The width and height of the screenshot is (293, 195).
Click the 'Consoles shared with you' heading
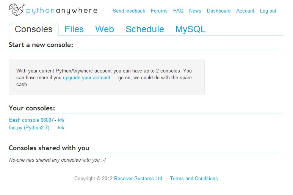coord(49,148)
